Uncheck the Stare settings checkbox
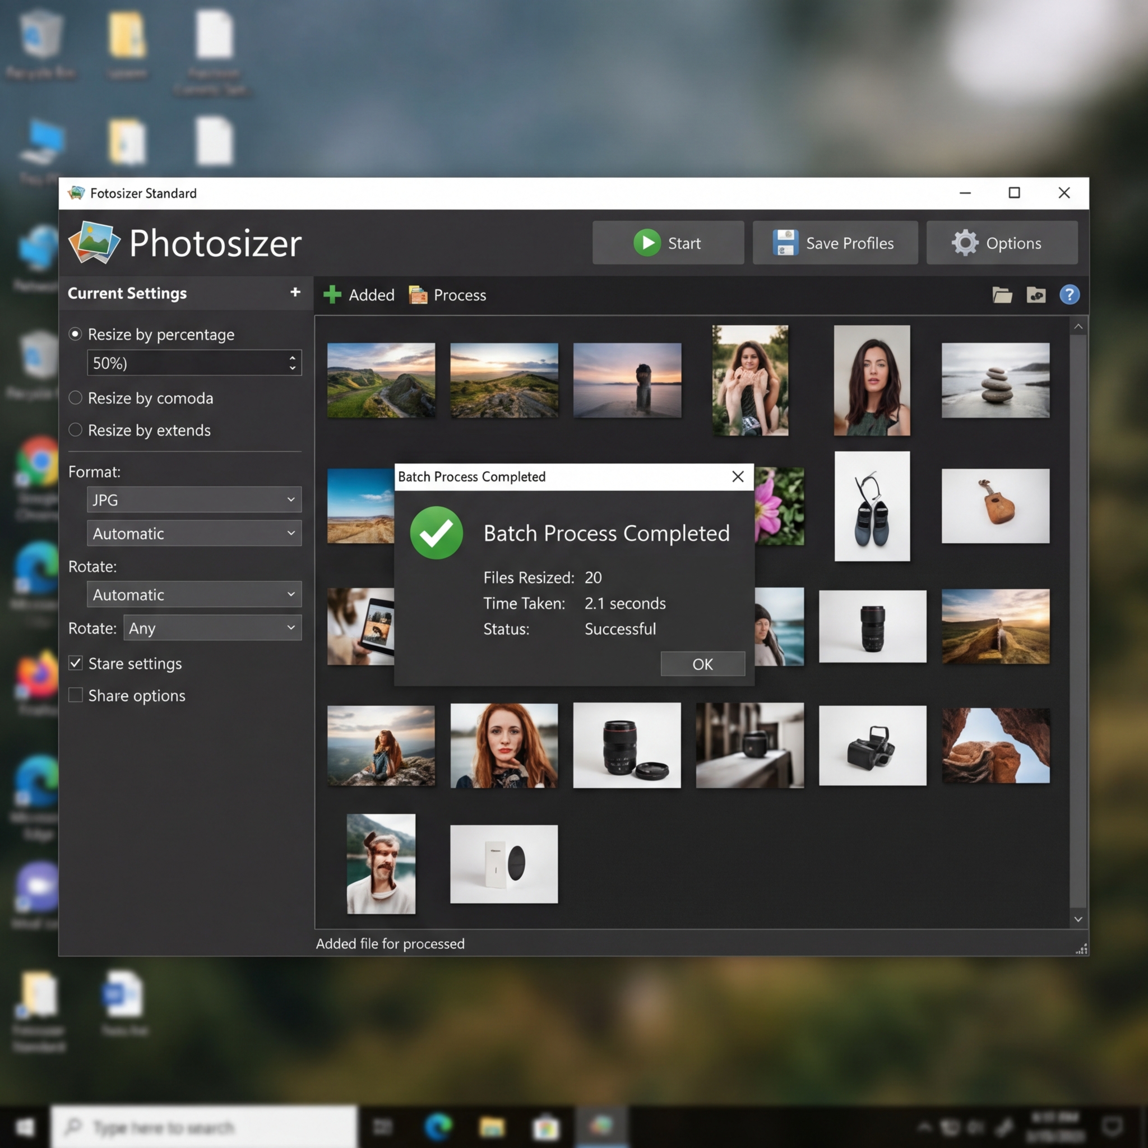The width and height of the screenshot is (1148, 1148). tap(76, 663)
